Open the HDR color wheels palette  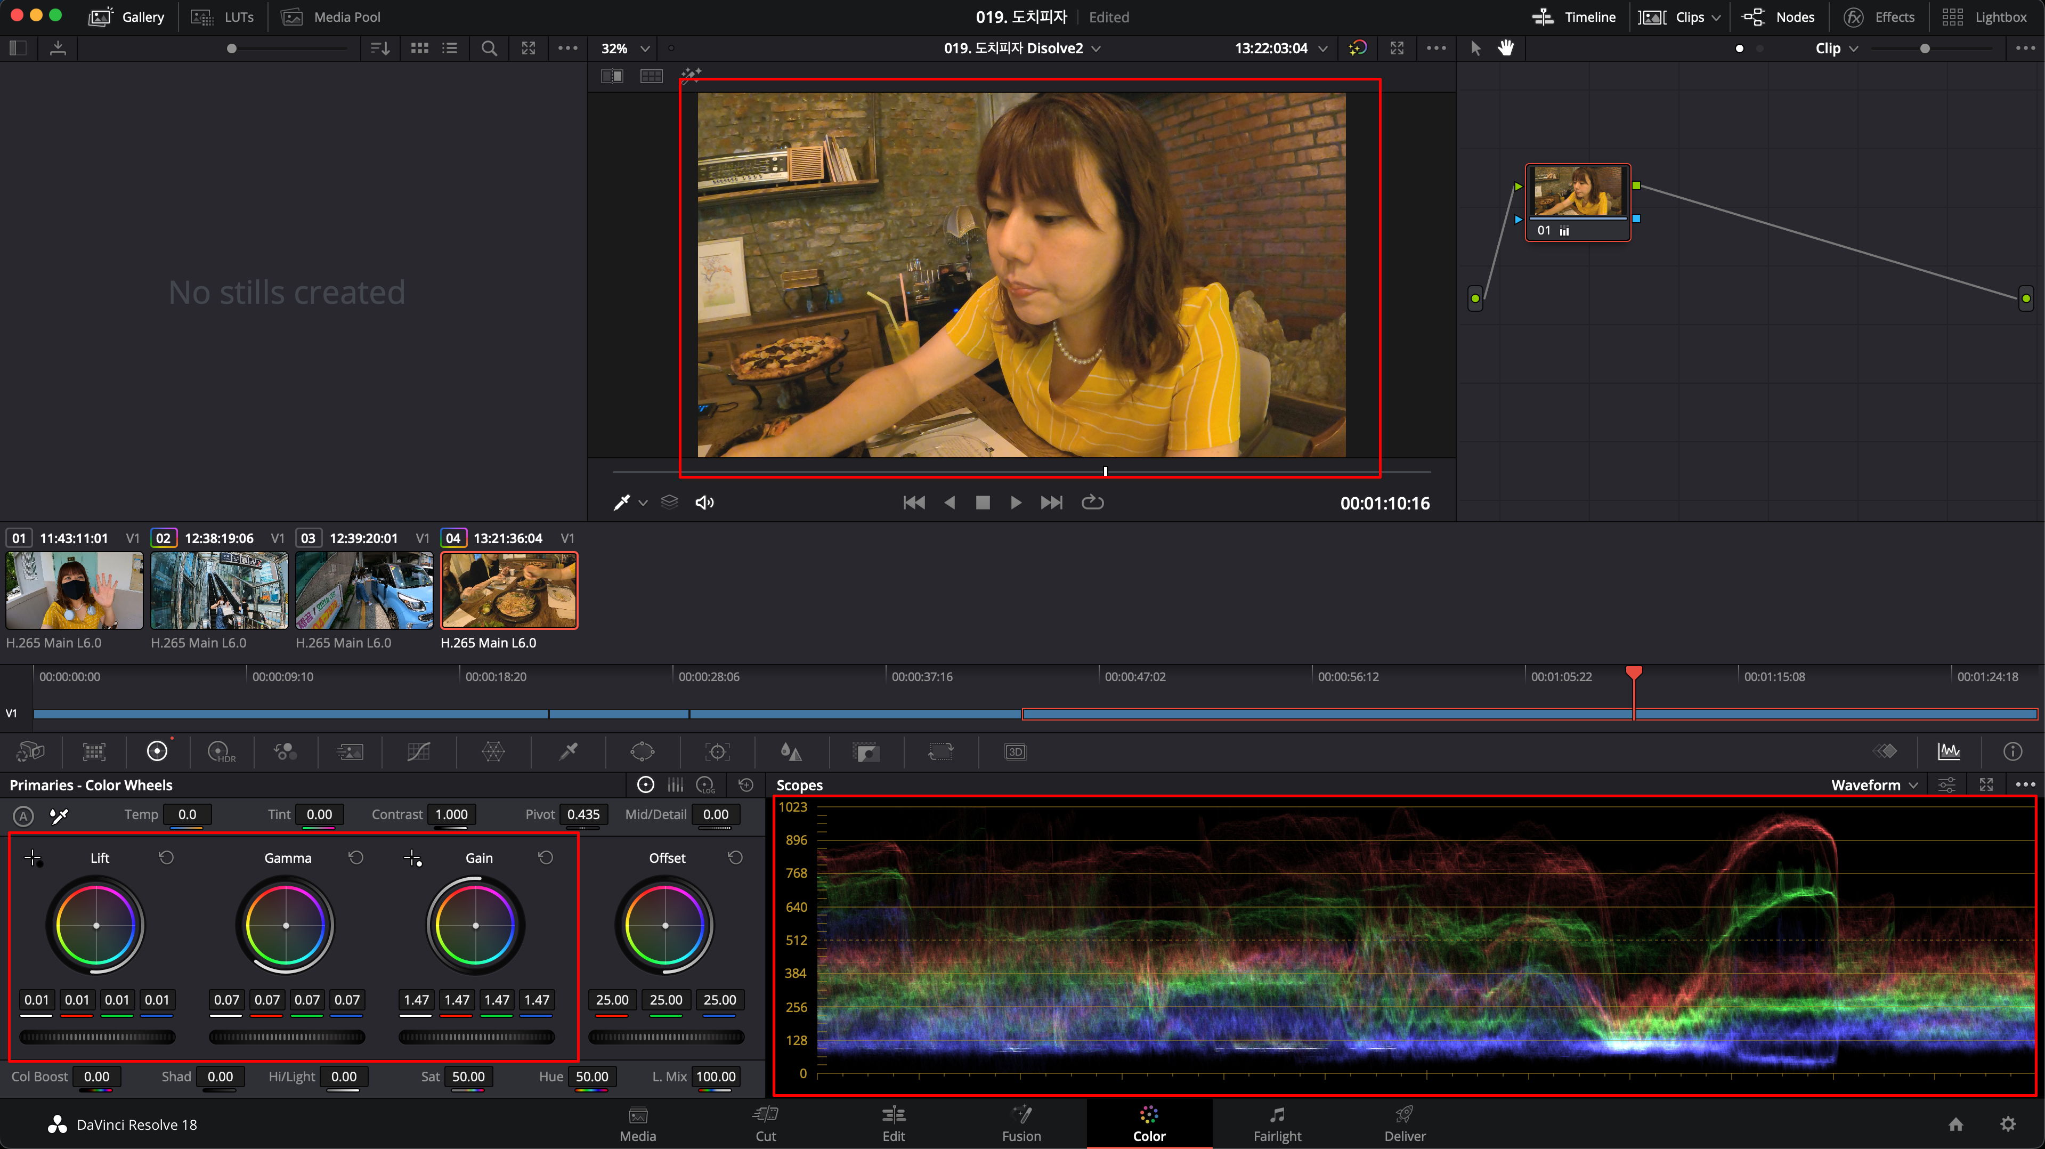(221, 751)
